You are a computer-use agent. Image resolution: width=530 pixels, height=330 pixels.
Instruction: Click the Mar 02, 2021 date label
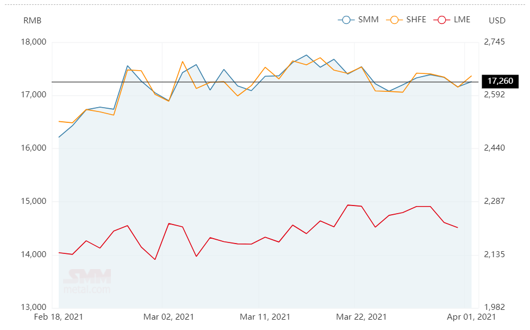[169, 317]
